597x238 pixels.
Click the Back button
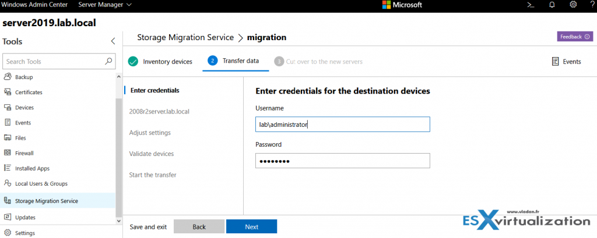(199, 226)
